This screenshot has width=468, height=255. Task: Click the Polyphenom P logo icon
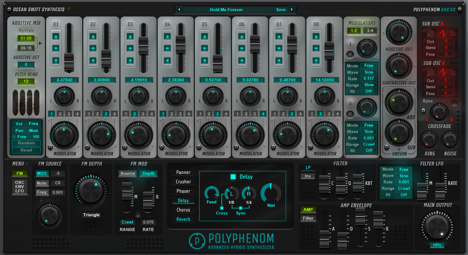[197, 241]
